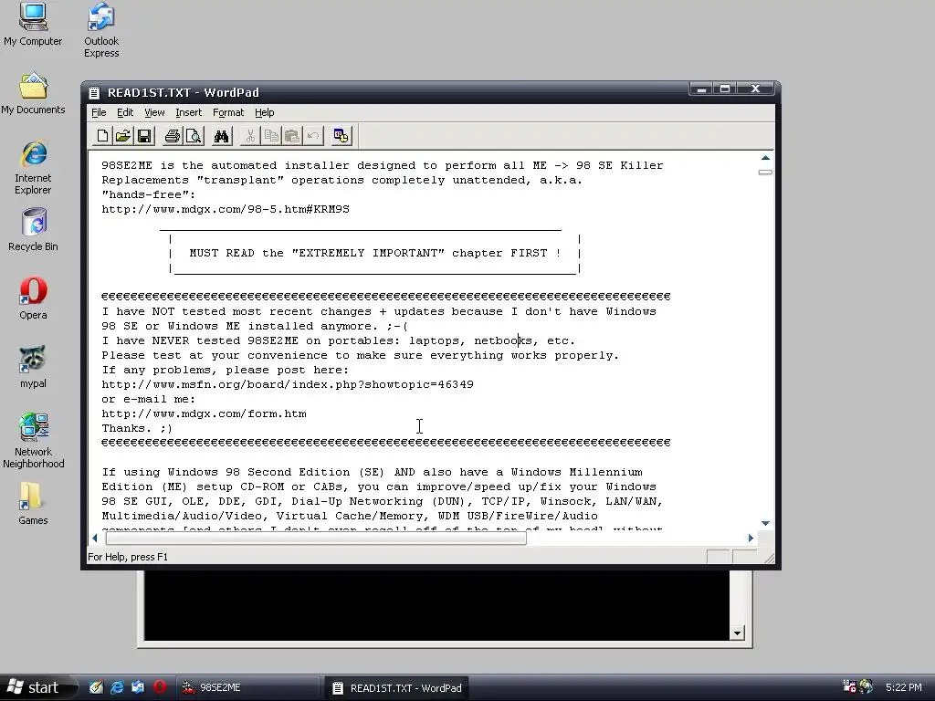Click the New document toolbar icon
The height and width of the screenshot is (701, 935).
(x=102, y=136)
